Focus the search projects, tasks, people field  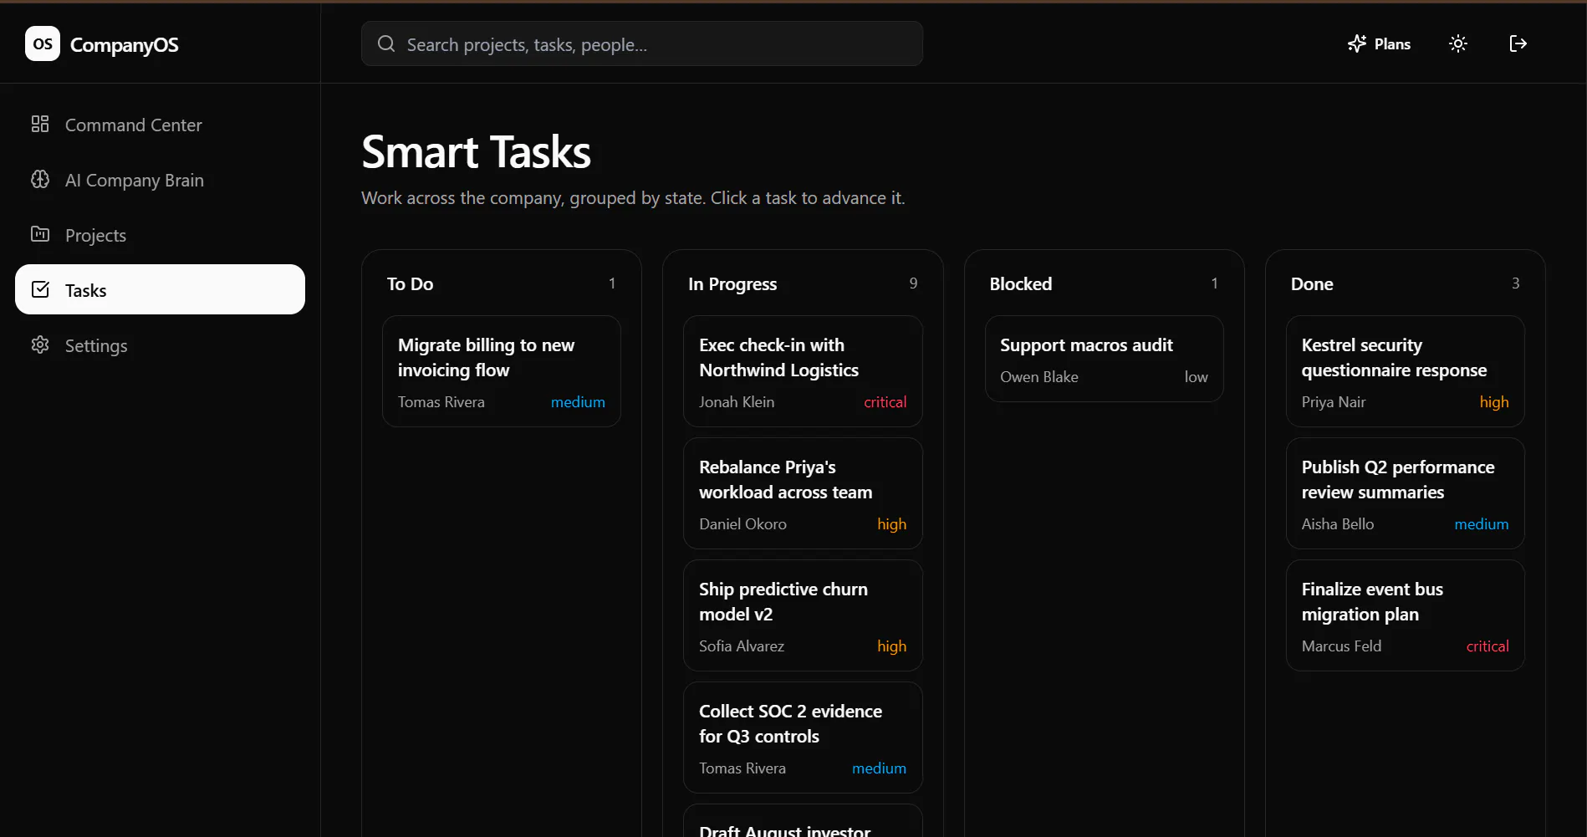coord(642,43)
